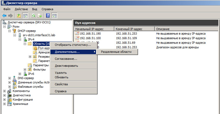Choose Деактивировать from context menu

click(x=74, y=66)
